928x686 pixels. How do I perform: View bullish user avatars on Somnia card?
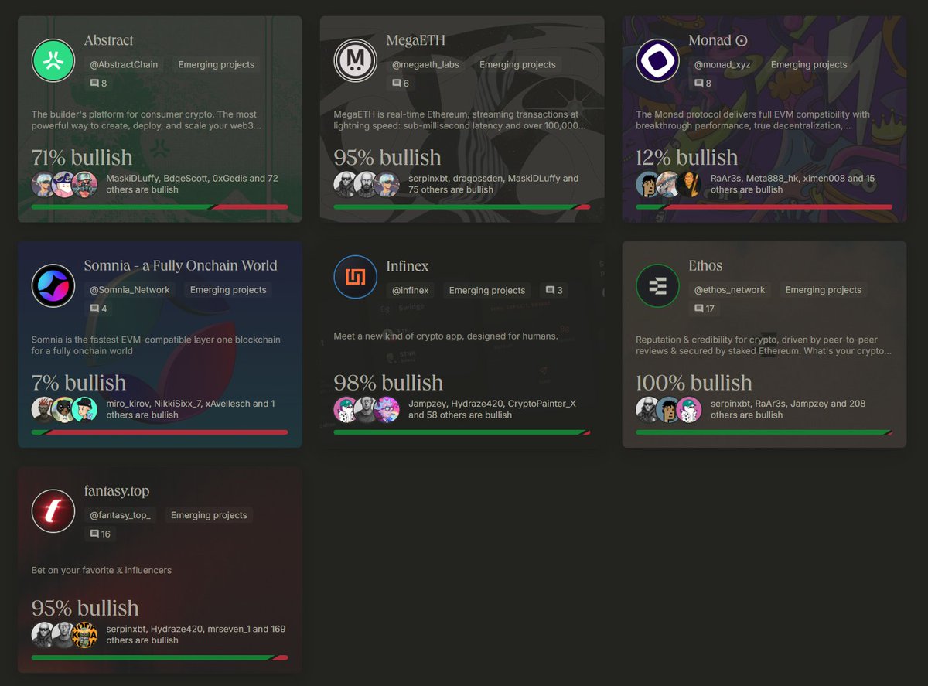pos(65,409)
